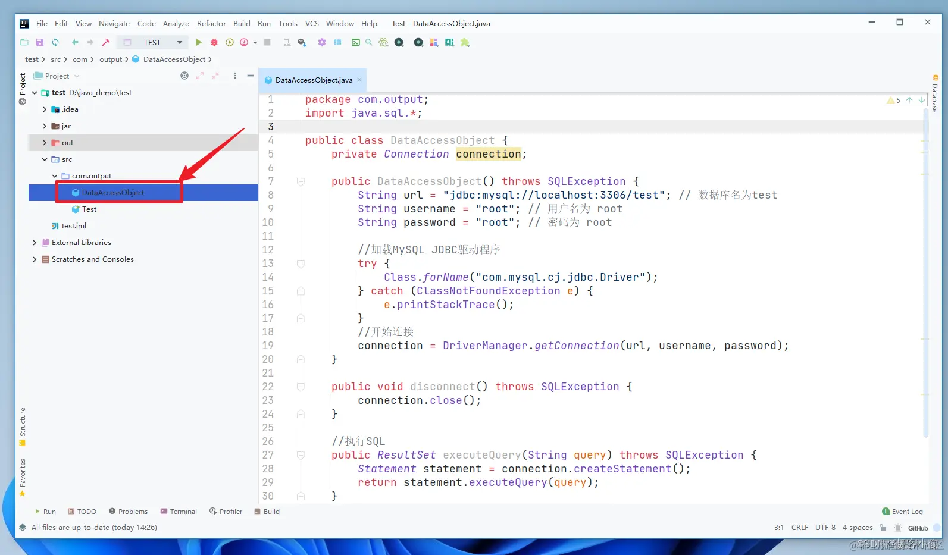Click the Stop square button
The width and height of the screenshot is (948, 555).
pyautogui.click(x=267, y=42)
